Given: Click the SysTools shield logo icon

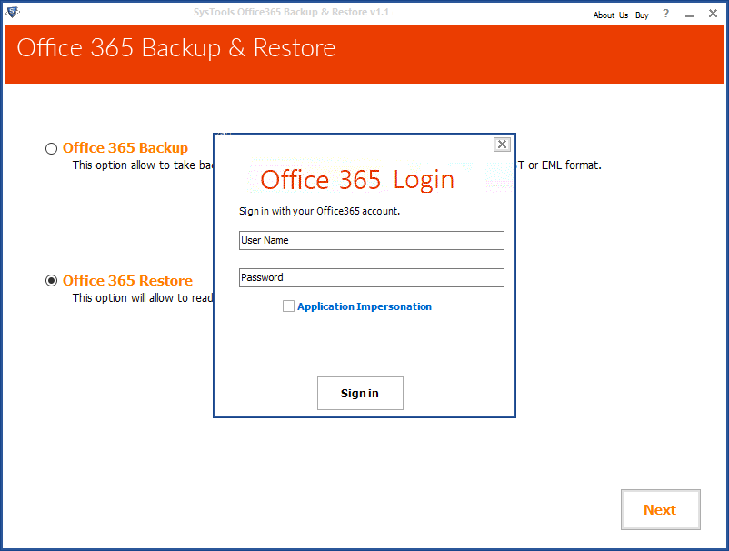Looking at the screenshot, I should click(13, 13).
